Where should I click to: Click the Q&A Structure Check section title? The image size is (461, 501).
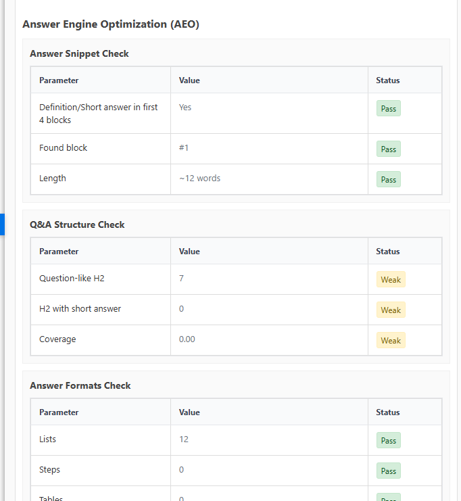click(77, 224)
